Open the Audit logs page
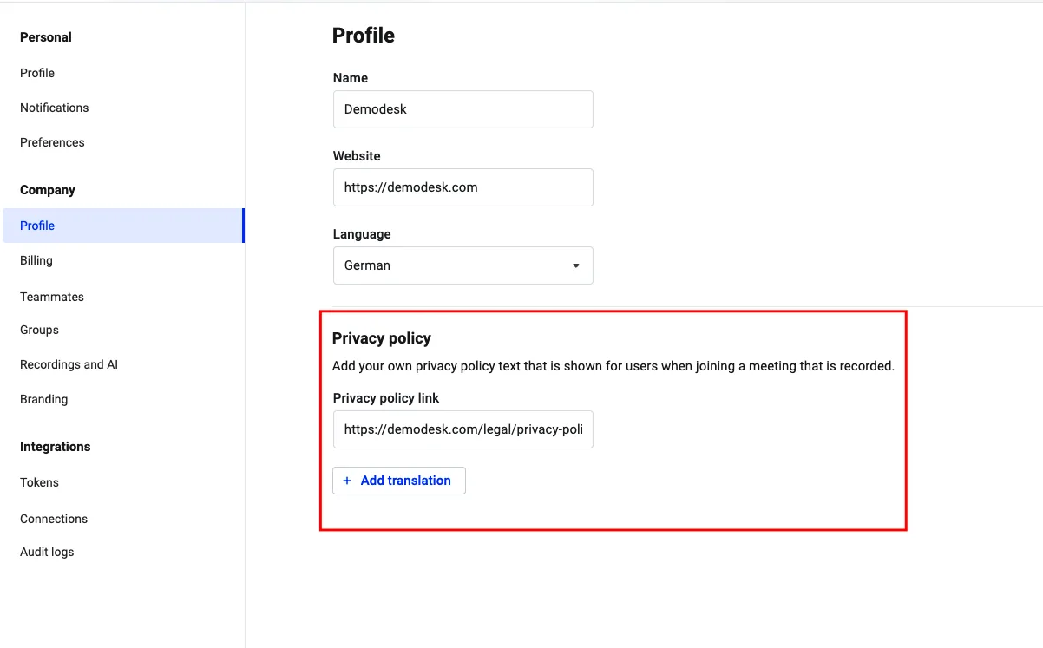 point(47,552)
